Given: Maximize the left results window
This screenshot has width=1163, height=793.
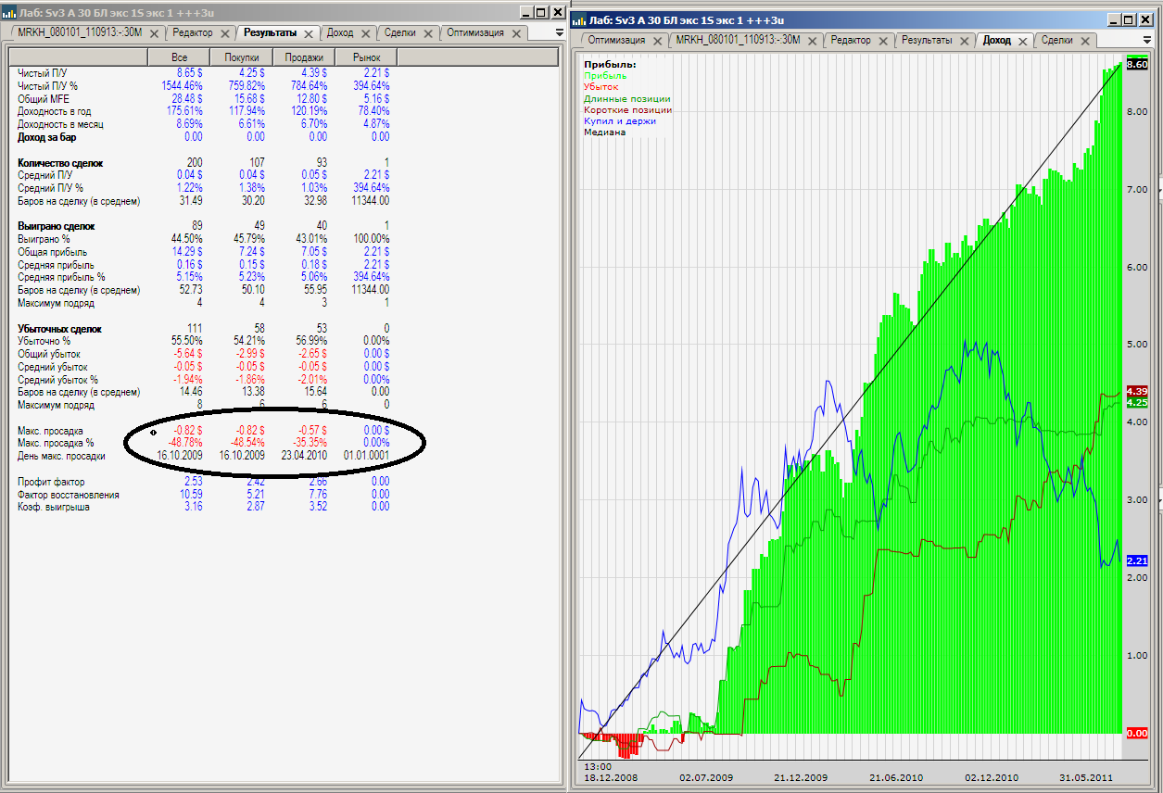Looking at the screenshot, I should (540, 12).
